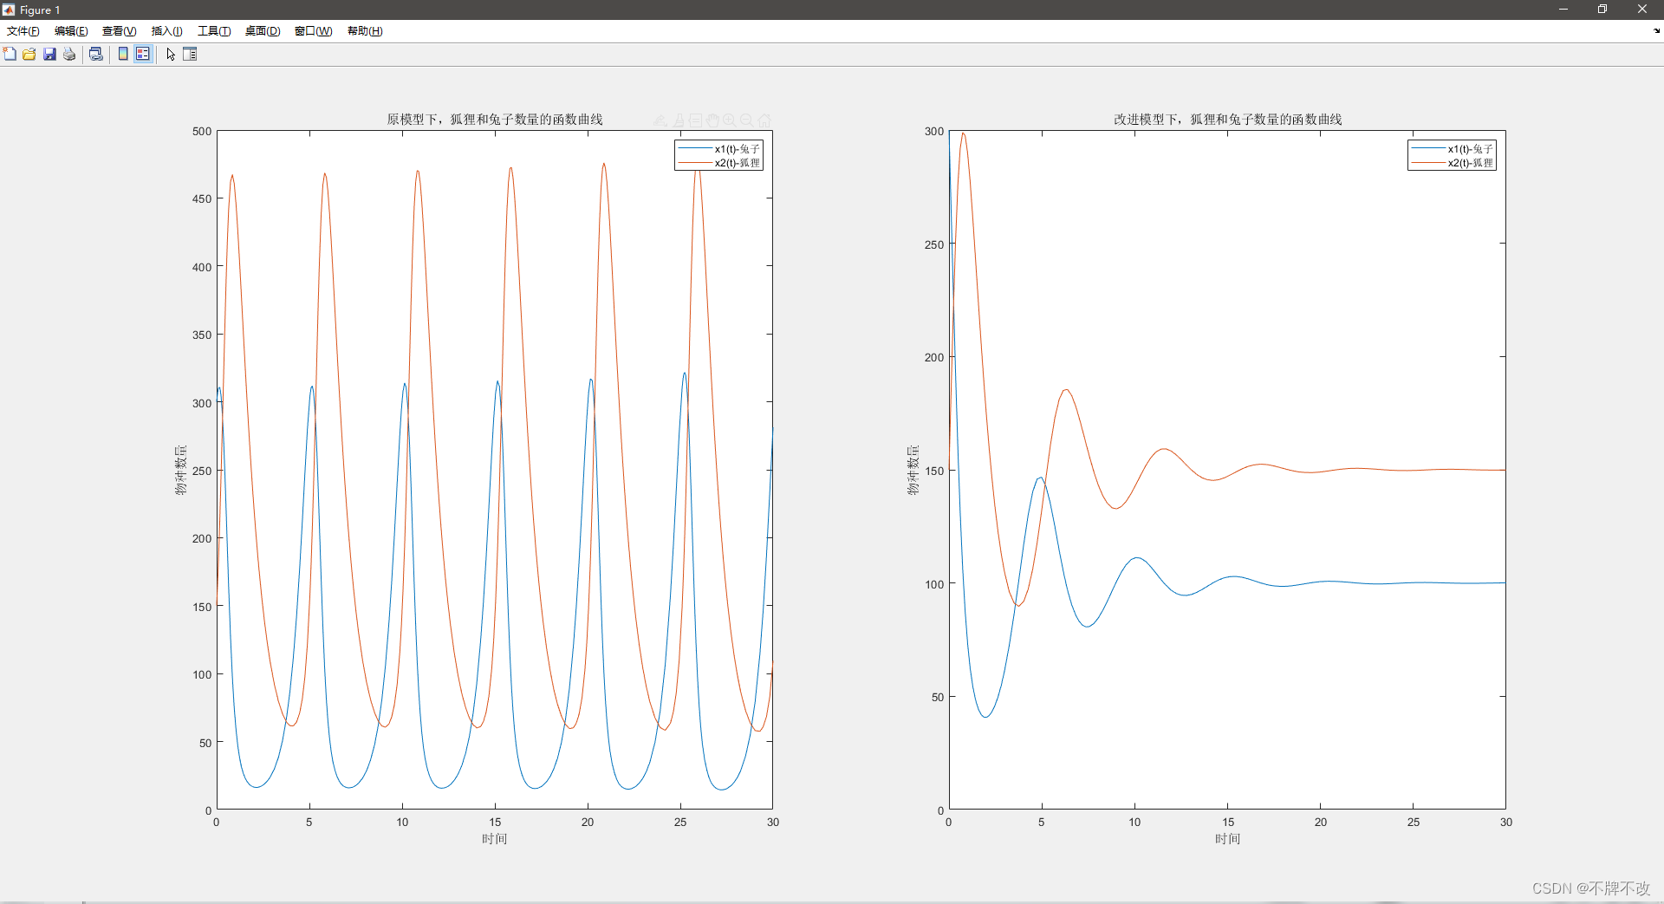Image resolution: width=1664 pixels, height=904 pixels.
Task: Open the property inspector icon
Action: 191,54
